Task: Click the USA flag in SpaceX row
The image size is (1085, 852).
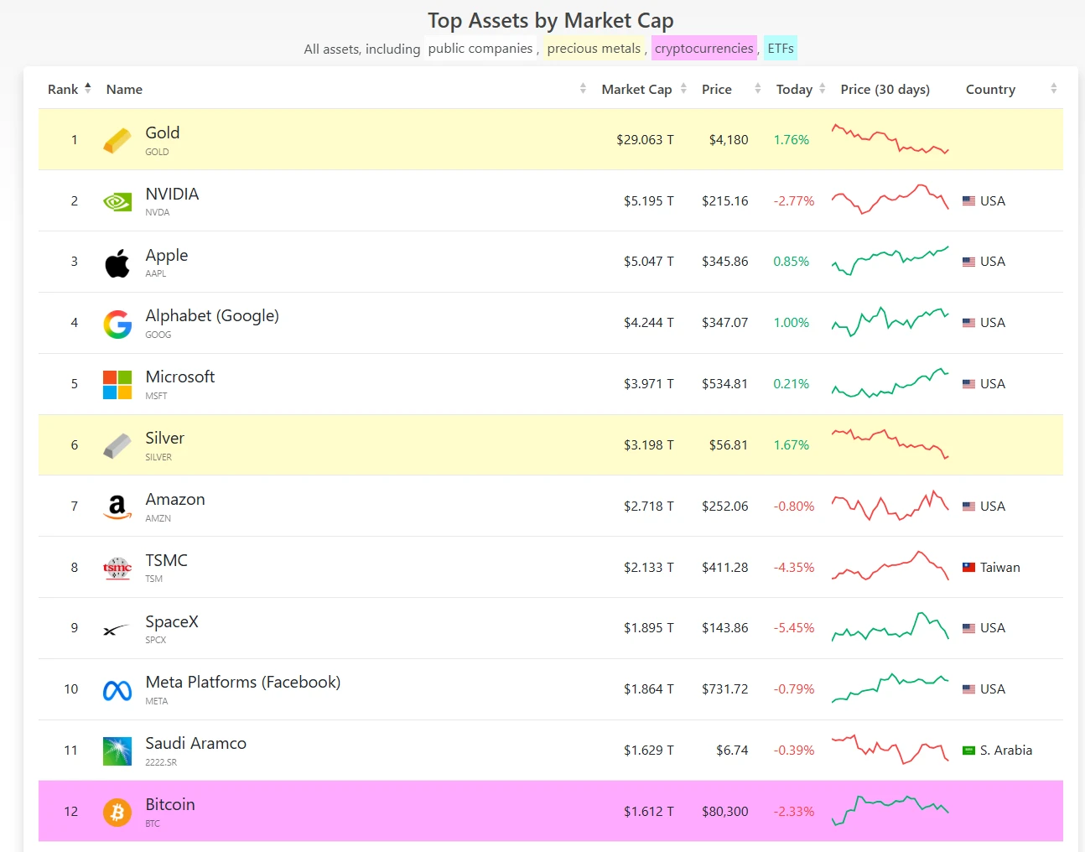Action: [968, 628]
